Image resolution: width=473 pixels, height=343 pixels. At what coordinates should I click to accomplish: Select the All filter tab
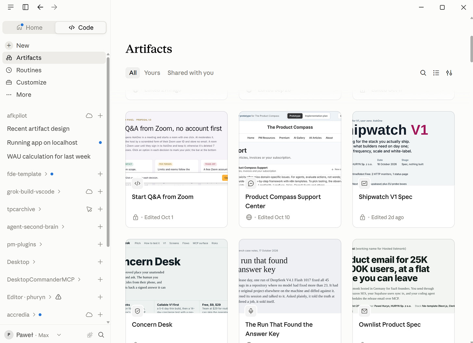tap(133, 73)
